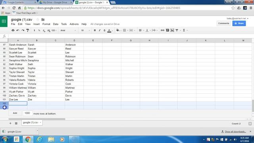Open the Help menu
254x143 pixels.
(x=84, y=24)
